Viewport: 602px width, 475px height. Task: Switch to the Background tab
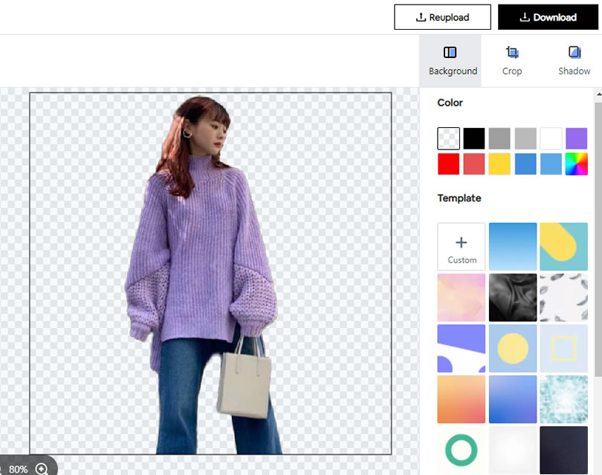(x=450, y=61)
